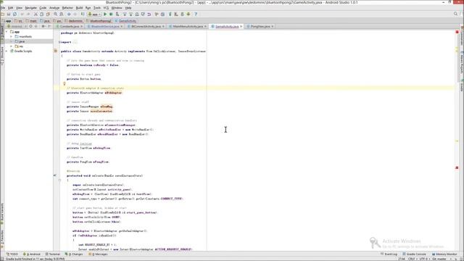Click the Save All toolbar icon
Viewport: 464px width, 261px height.
point(9,14)
